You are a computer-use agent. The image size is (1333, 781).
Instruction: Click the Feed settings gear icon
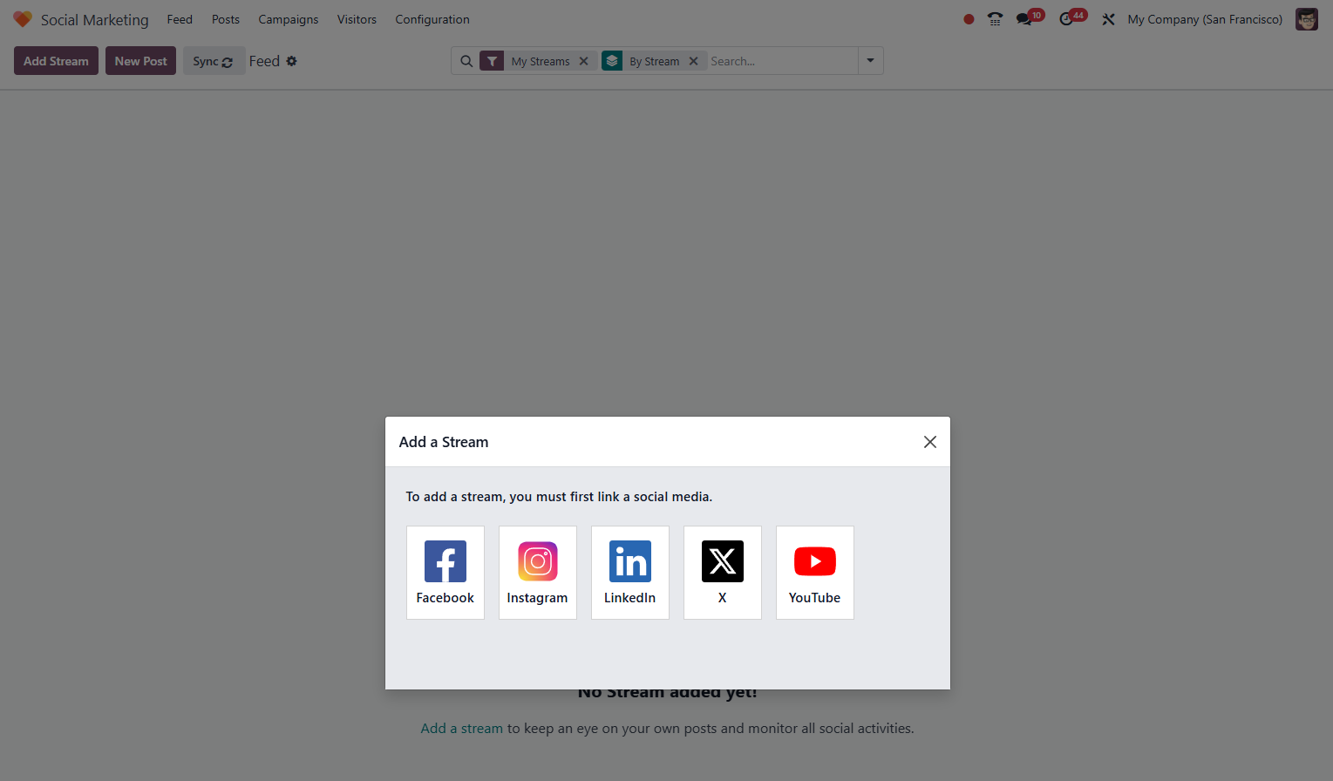[x=292, y=61]
